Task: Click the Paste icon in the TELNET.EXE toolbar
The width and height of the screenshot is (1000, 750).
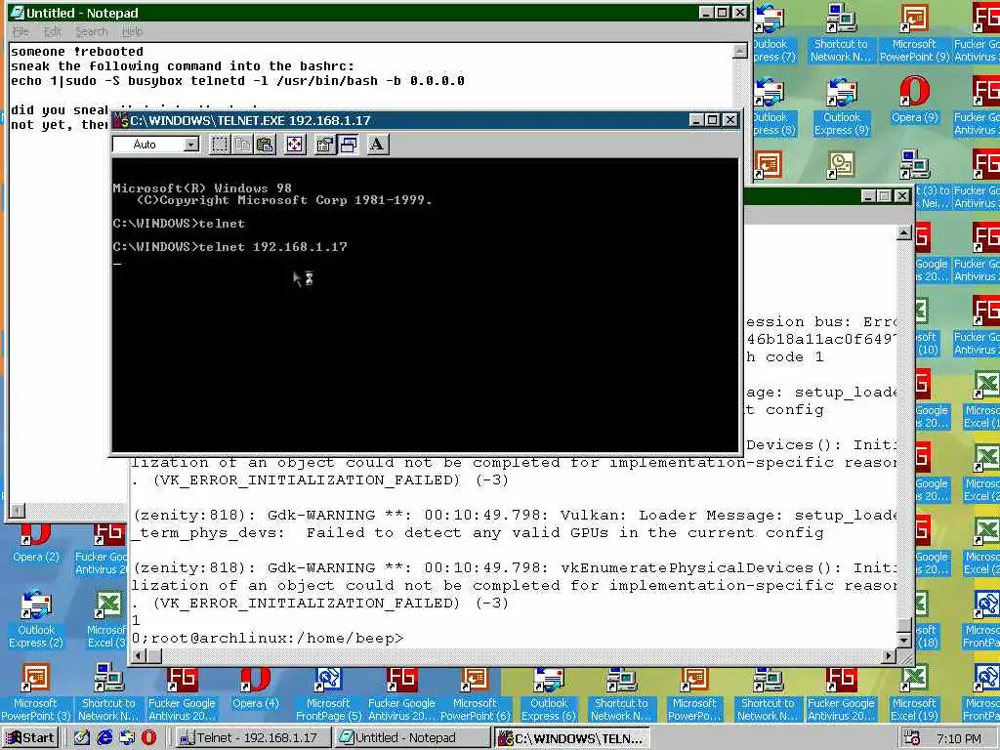Action: click(266, 145)
